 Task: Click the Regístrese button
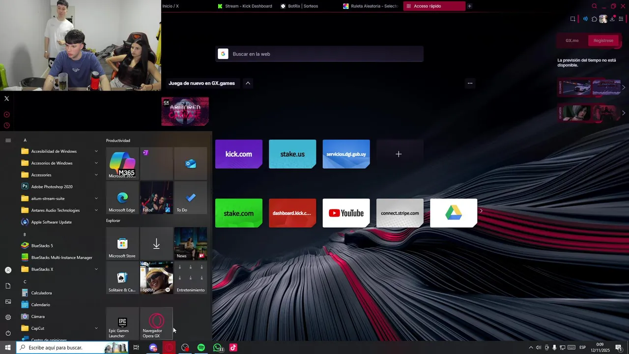pyautogui.click(x=603, y=40)
